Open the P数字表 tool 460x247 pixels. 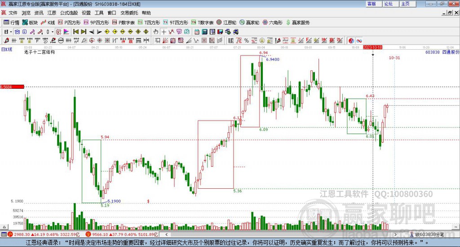pos(124,22)
